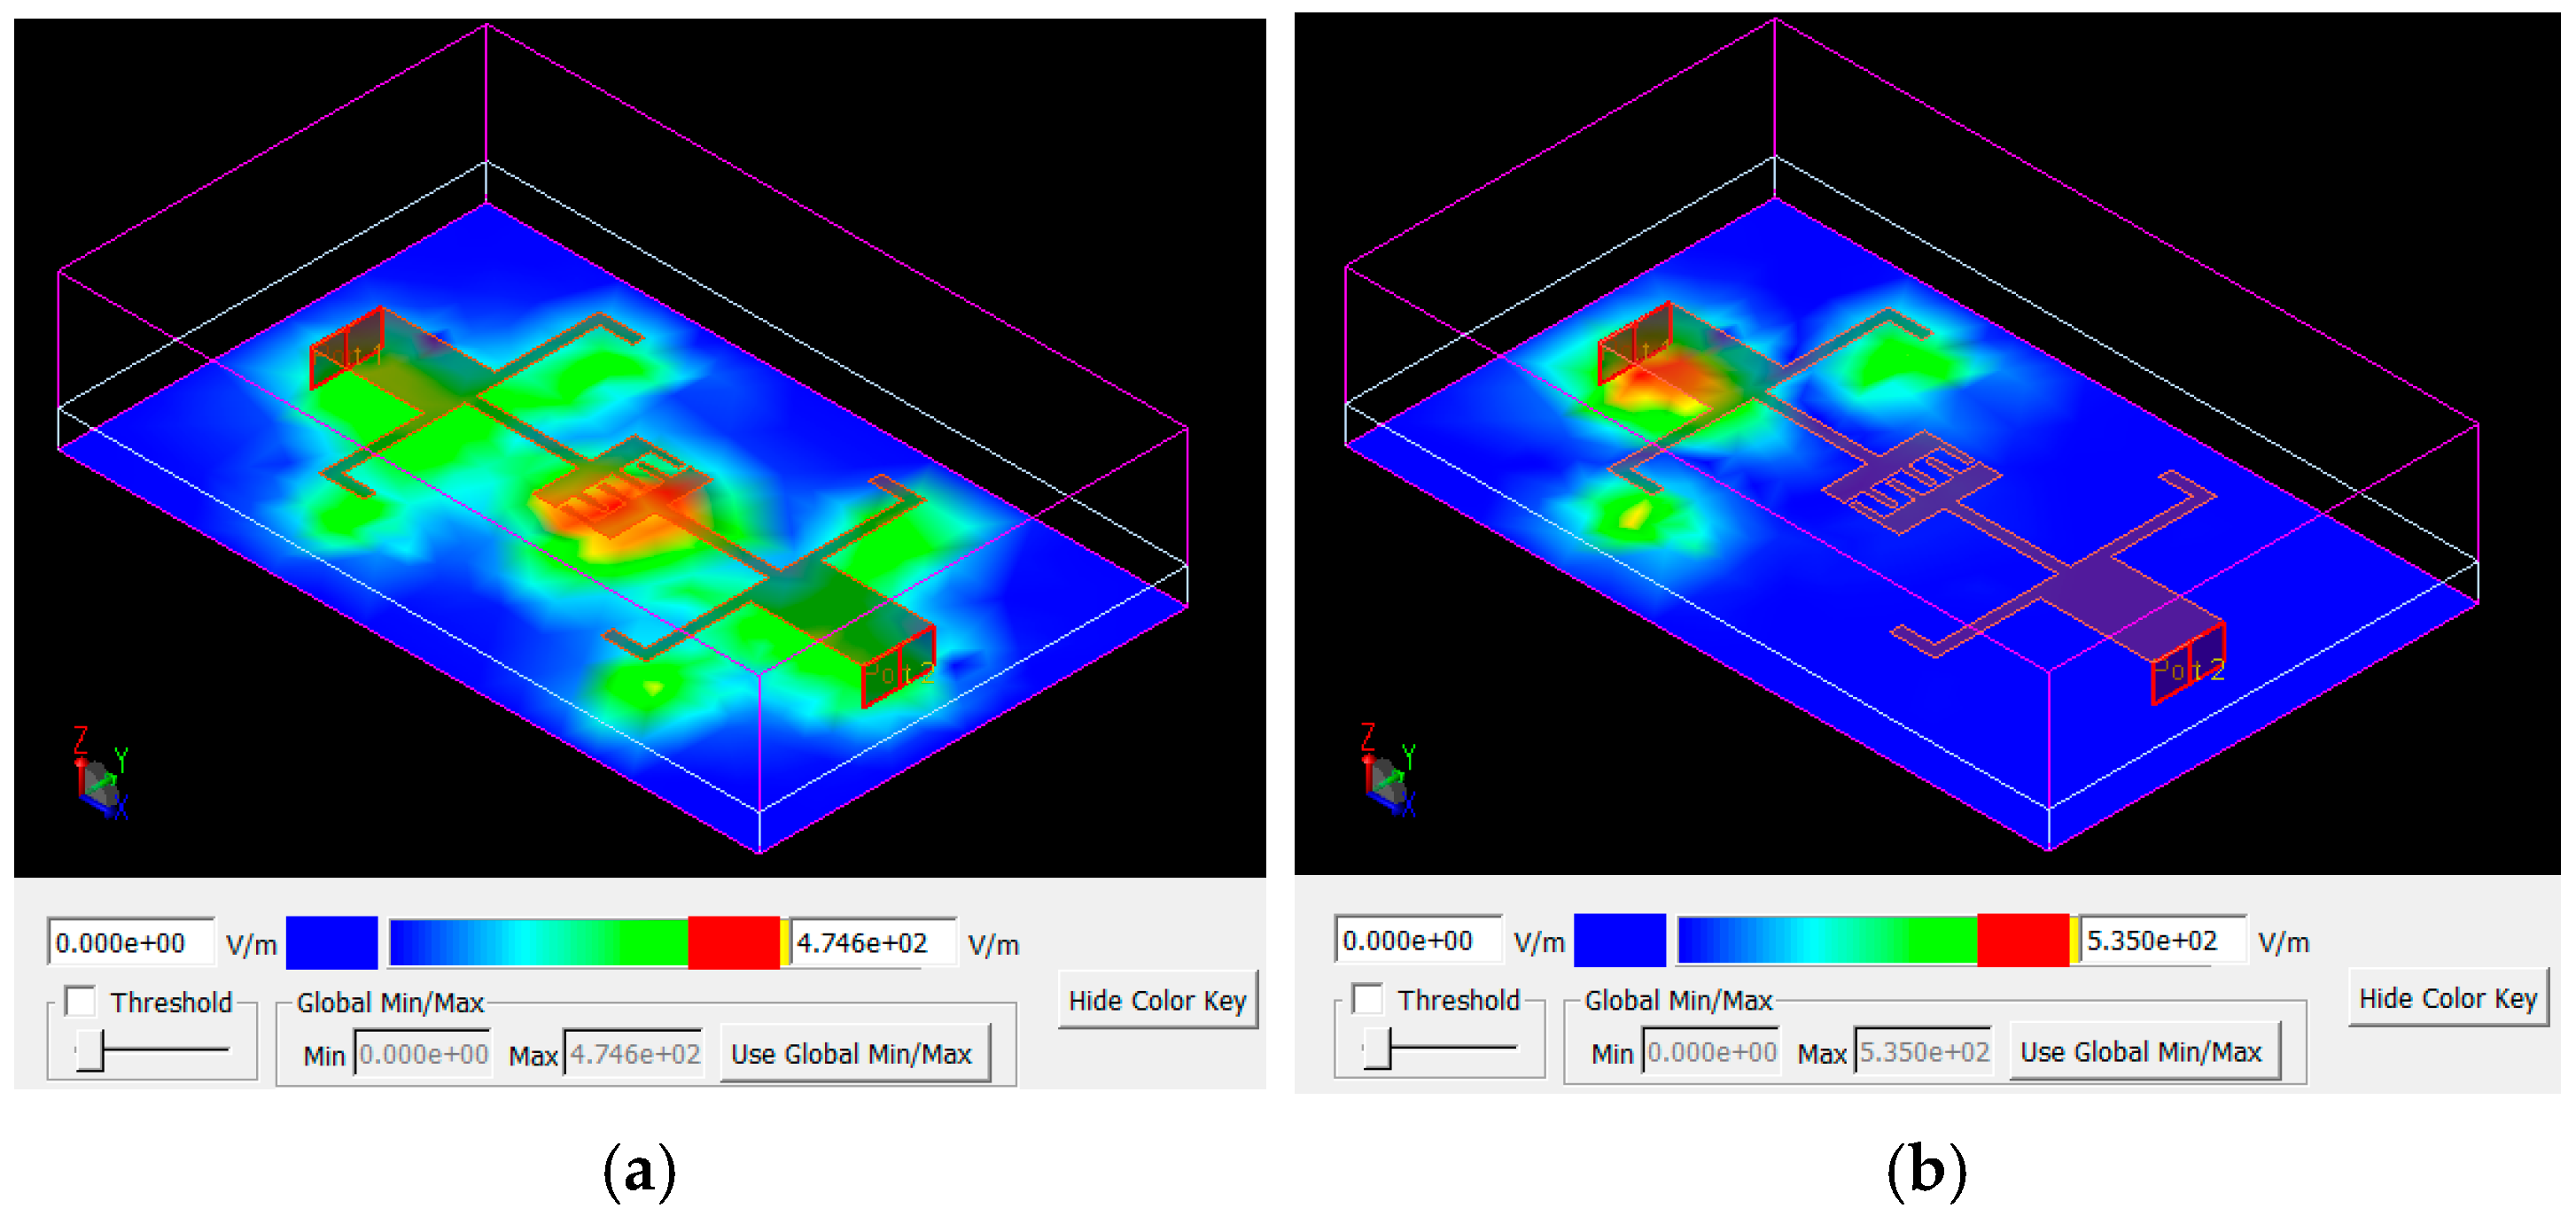Click the blue minimum color swatch in panel (a)
This screenshot has height=1216, width=2576.
332,942
